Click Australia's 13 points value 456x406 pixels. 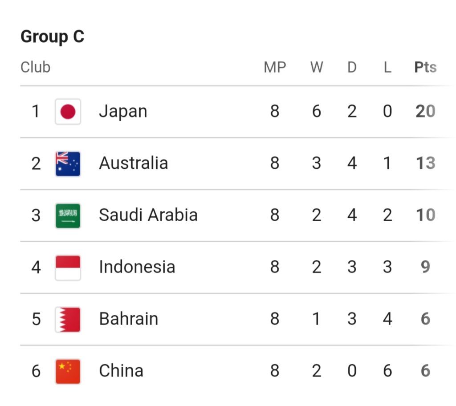[425, 163]
